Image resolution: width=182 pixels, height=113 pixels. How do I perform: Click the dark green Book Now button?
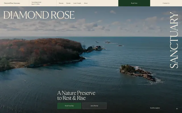(x=134, y=3)
